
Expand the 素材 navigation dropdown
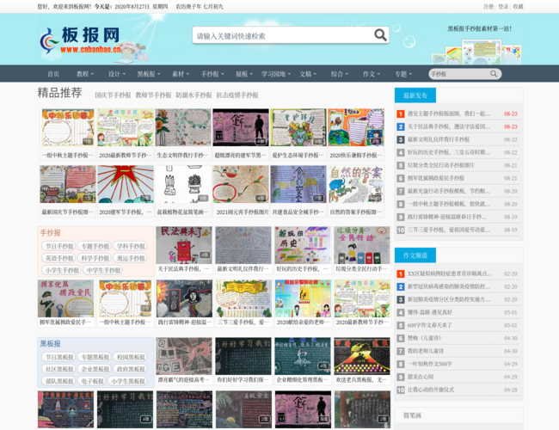pos(181,74)
